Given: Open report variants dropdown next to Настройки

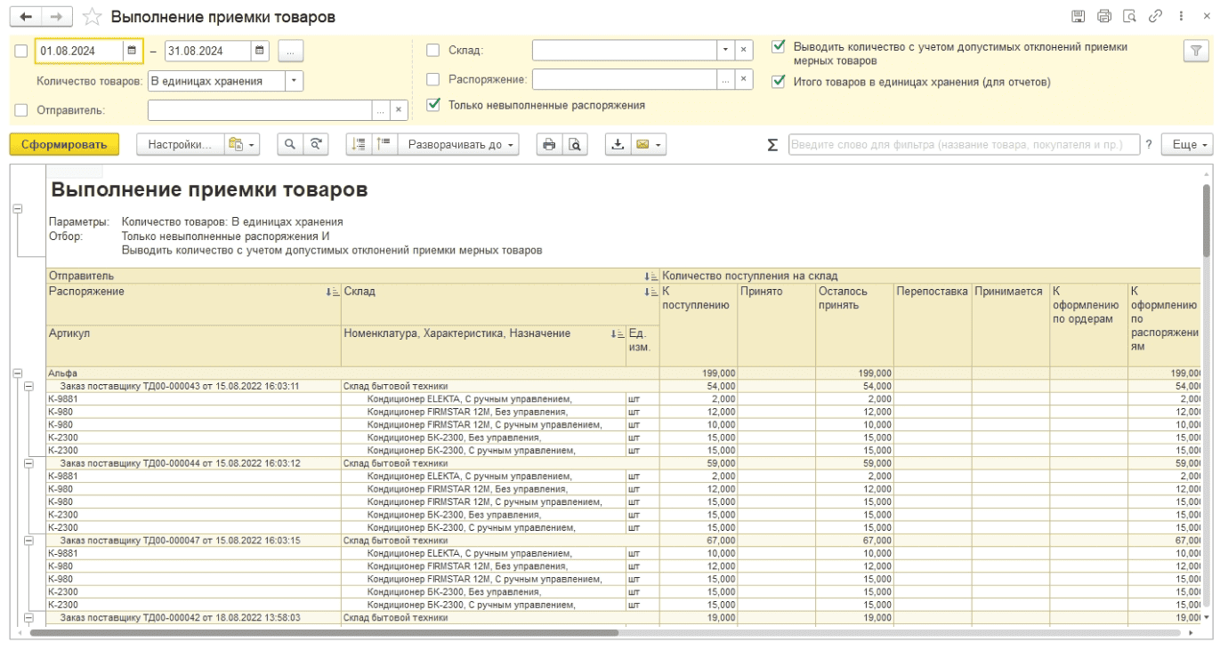Looking at the screenshot, I should pos(242,145).
